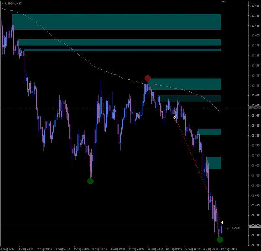Click the 10 Aug 19:45 time label
This screenshot has height=251, width=261.
coord(229,249)
